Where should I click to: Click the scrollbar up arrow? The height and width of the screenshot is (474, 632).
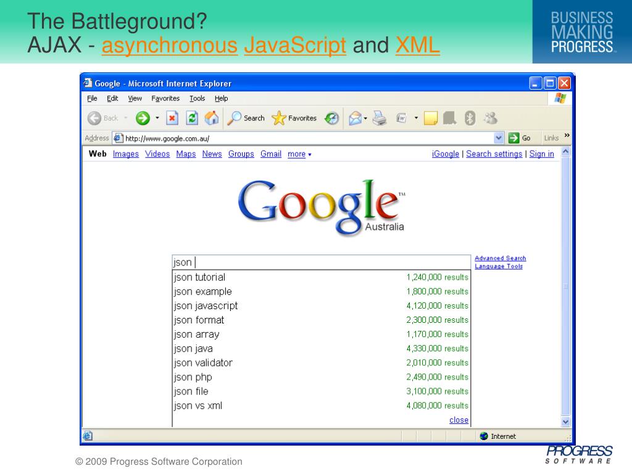pyautogui.click(x=565, y=152)
